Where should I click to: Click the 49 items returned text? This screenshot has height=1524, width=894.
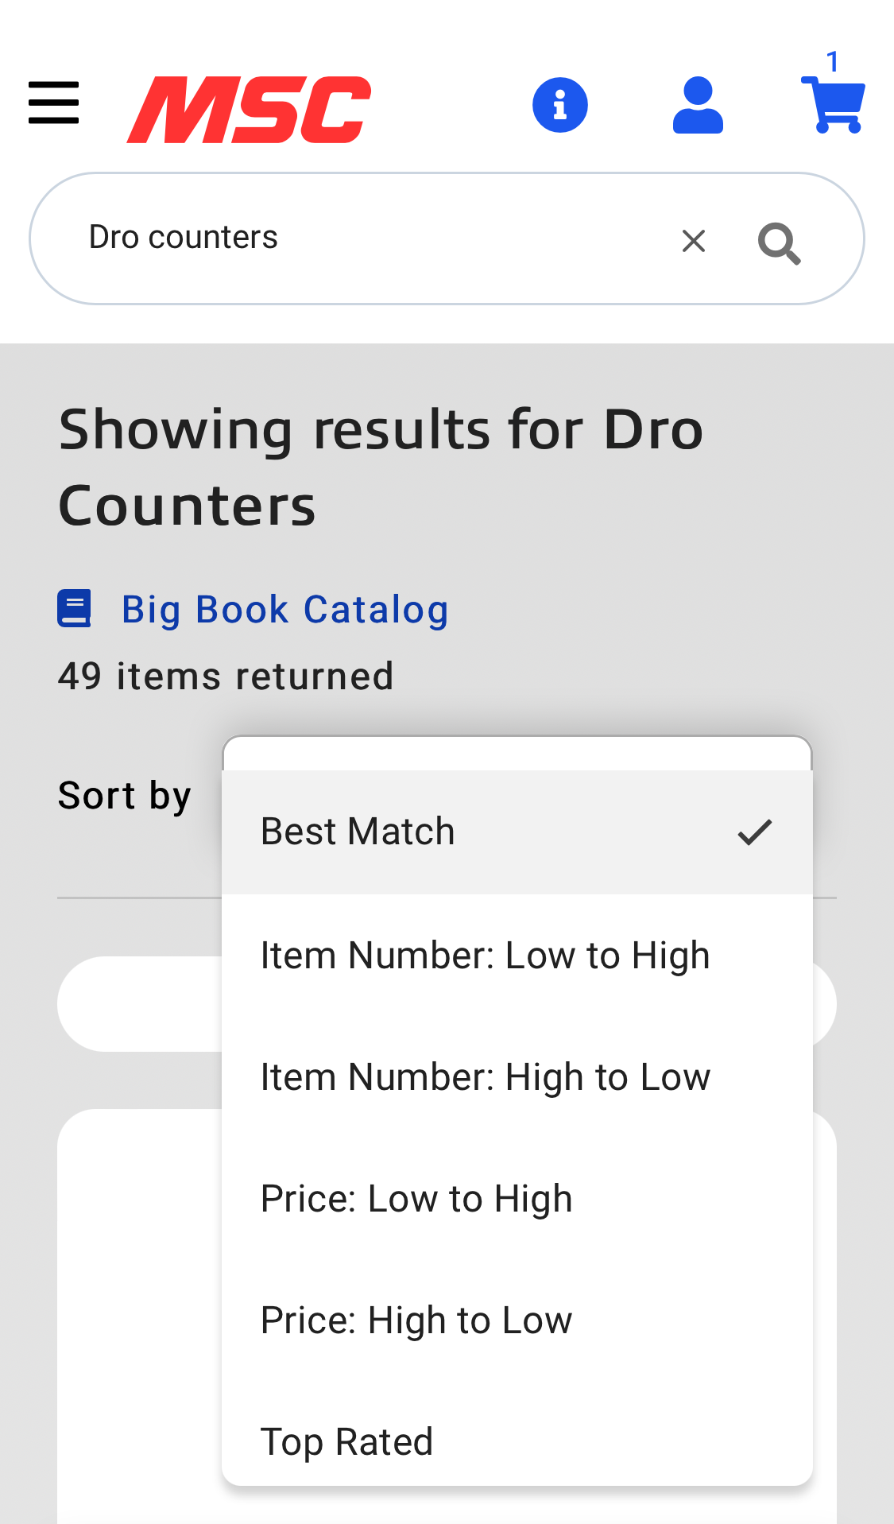(x=225, y=675)
